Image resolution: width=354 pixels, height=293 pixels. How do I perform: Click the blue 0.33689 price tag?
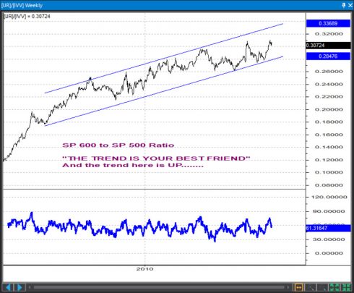coord(328,23)
